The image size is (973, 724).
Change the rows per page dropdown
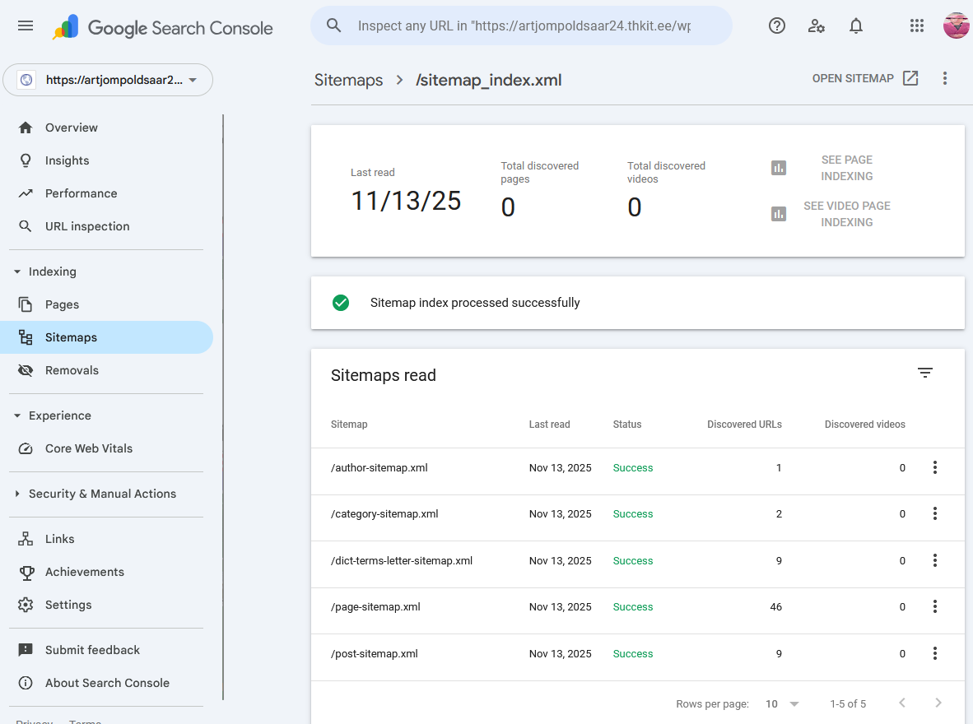(782, 704)
